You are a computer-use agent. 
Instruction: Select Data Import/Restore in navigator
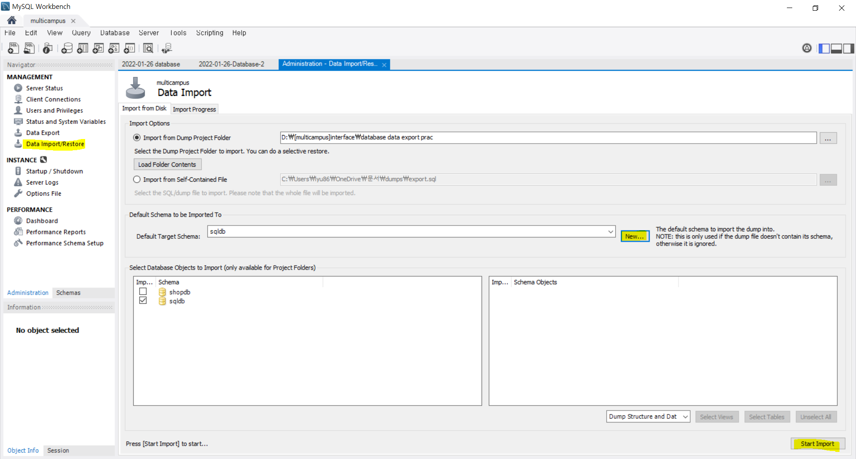[55, 144]
